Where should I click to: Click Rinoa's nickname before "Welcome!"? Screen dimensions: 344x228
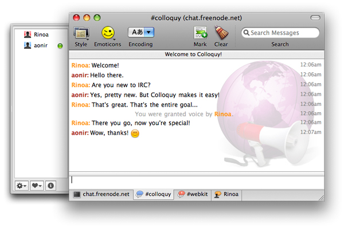click(x=81, y=65)
